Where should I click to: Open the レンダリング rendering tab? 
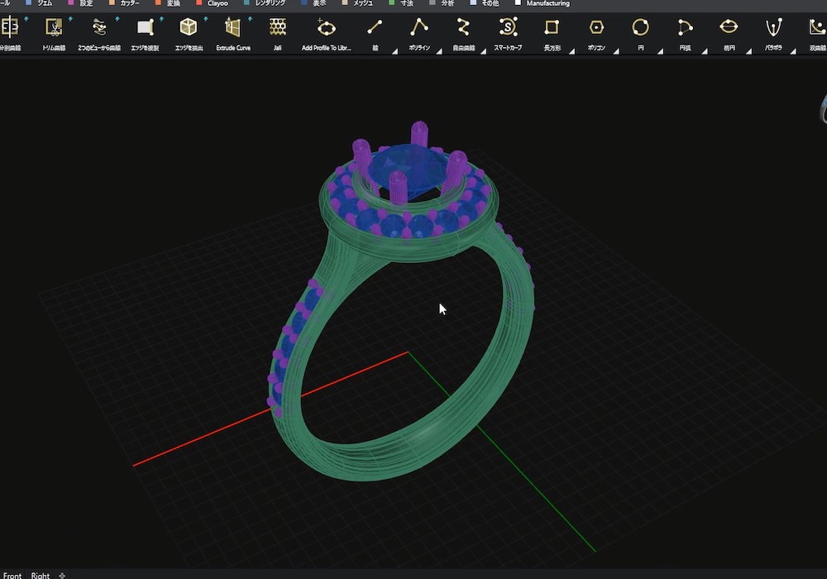(x=270, y=3)
